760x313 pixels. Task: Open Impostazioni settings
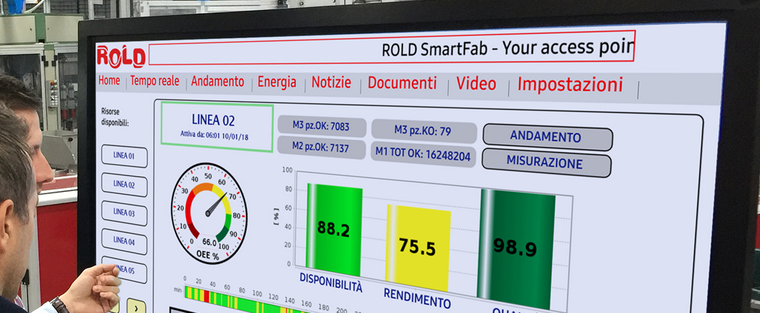point(570,84)
